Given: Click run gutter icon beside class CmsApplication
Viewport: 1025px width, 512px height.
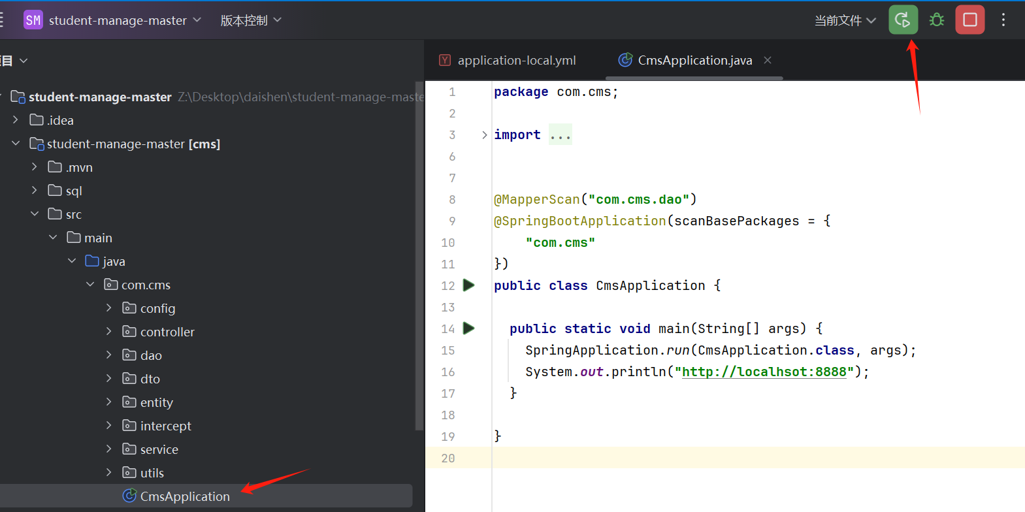Looking at the screenshot, I should [468, 285].
